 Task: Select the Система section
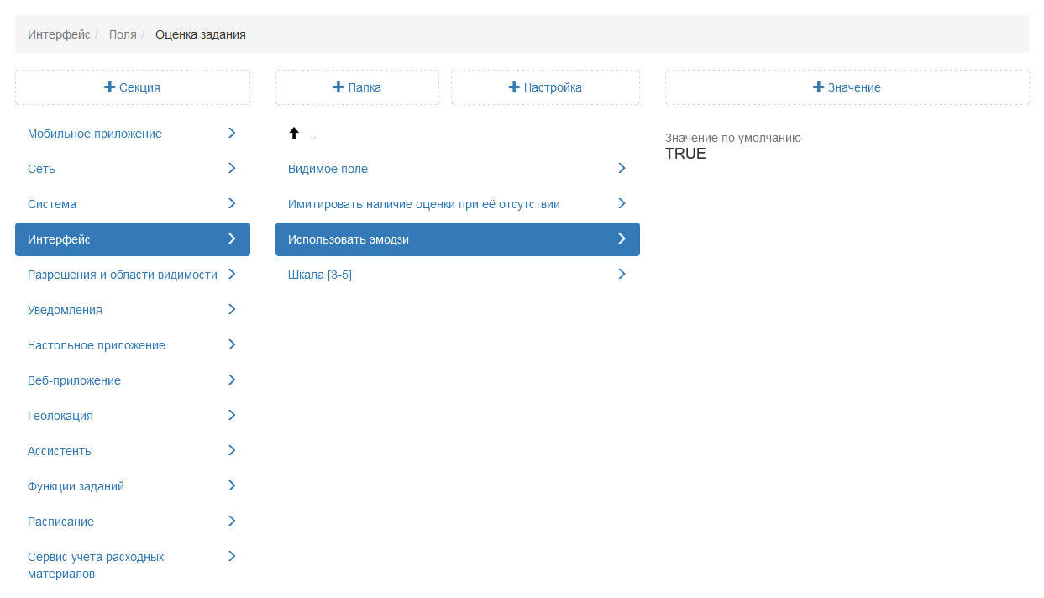[52, 204]
